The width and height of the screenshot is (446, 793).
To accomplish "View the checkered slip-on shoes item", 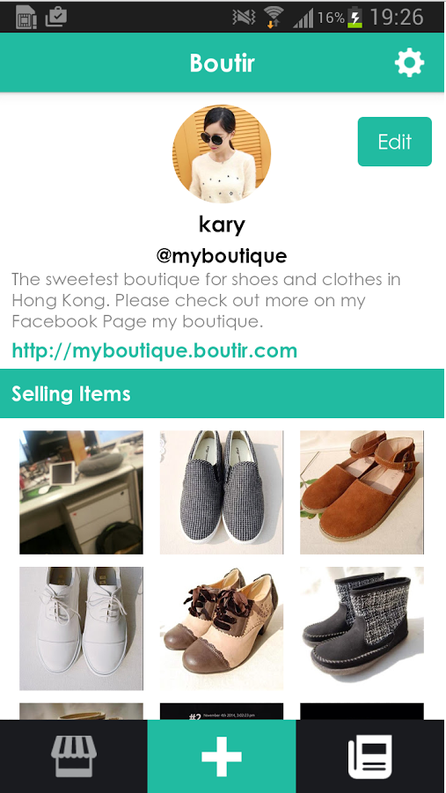I will [x=222, y=492].
